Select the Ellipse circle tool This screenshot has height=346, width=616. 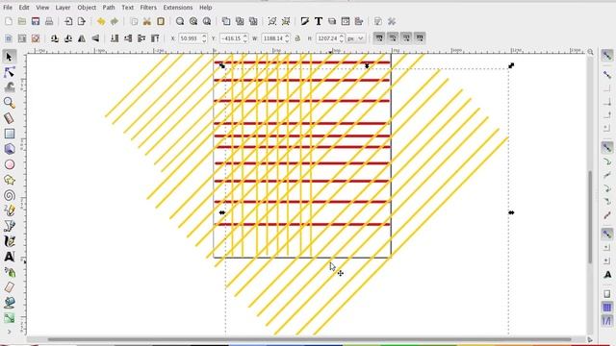(10, 164)
